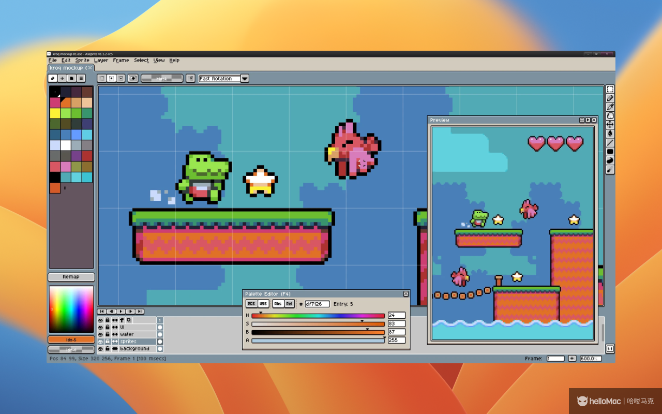662x414 pixels.
Task: Select the sprites layer name
Action: click(x=128, y=342)
